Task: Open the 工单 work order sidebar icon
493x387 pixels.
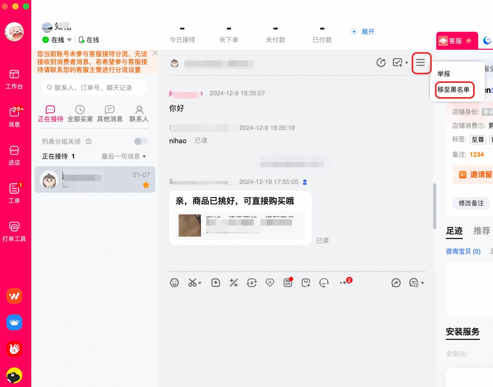Action: click(14, 193)
